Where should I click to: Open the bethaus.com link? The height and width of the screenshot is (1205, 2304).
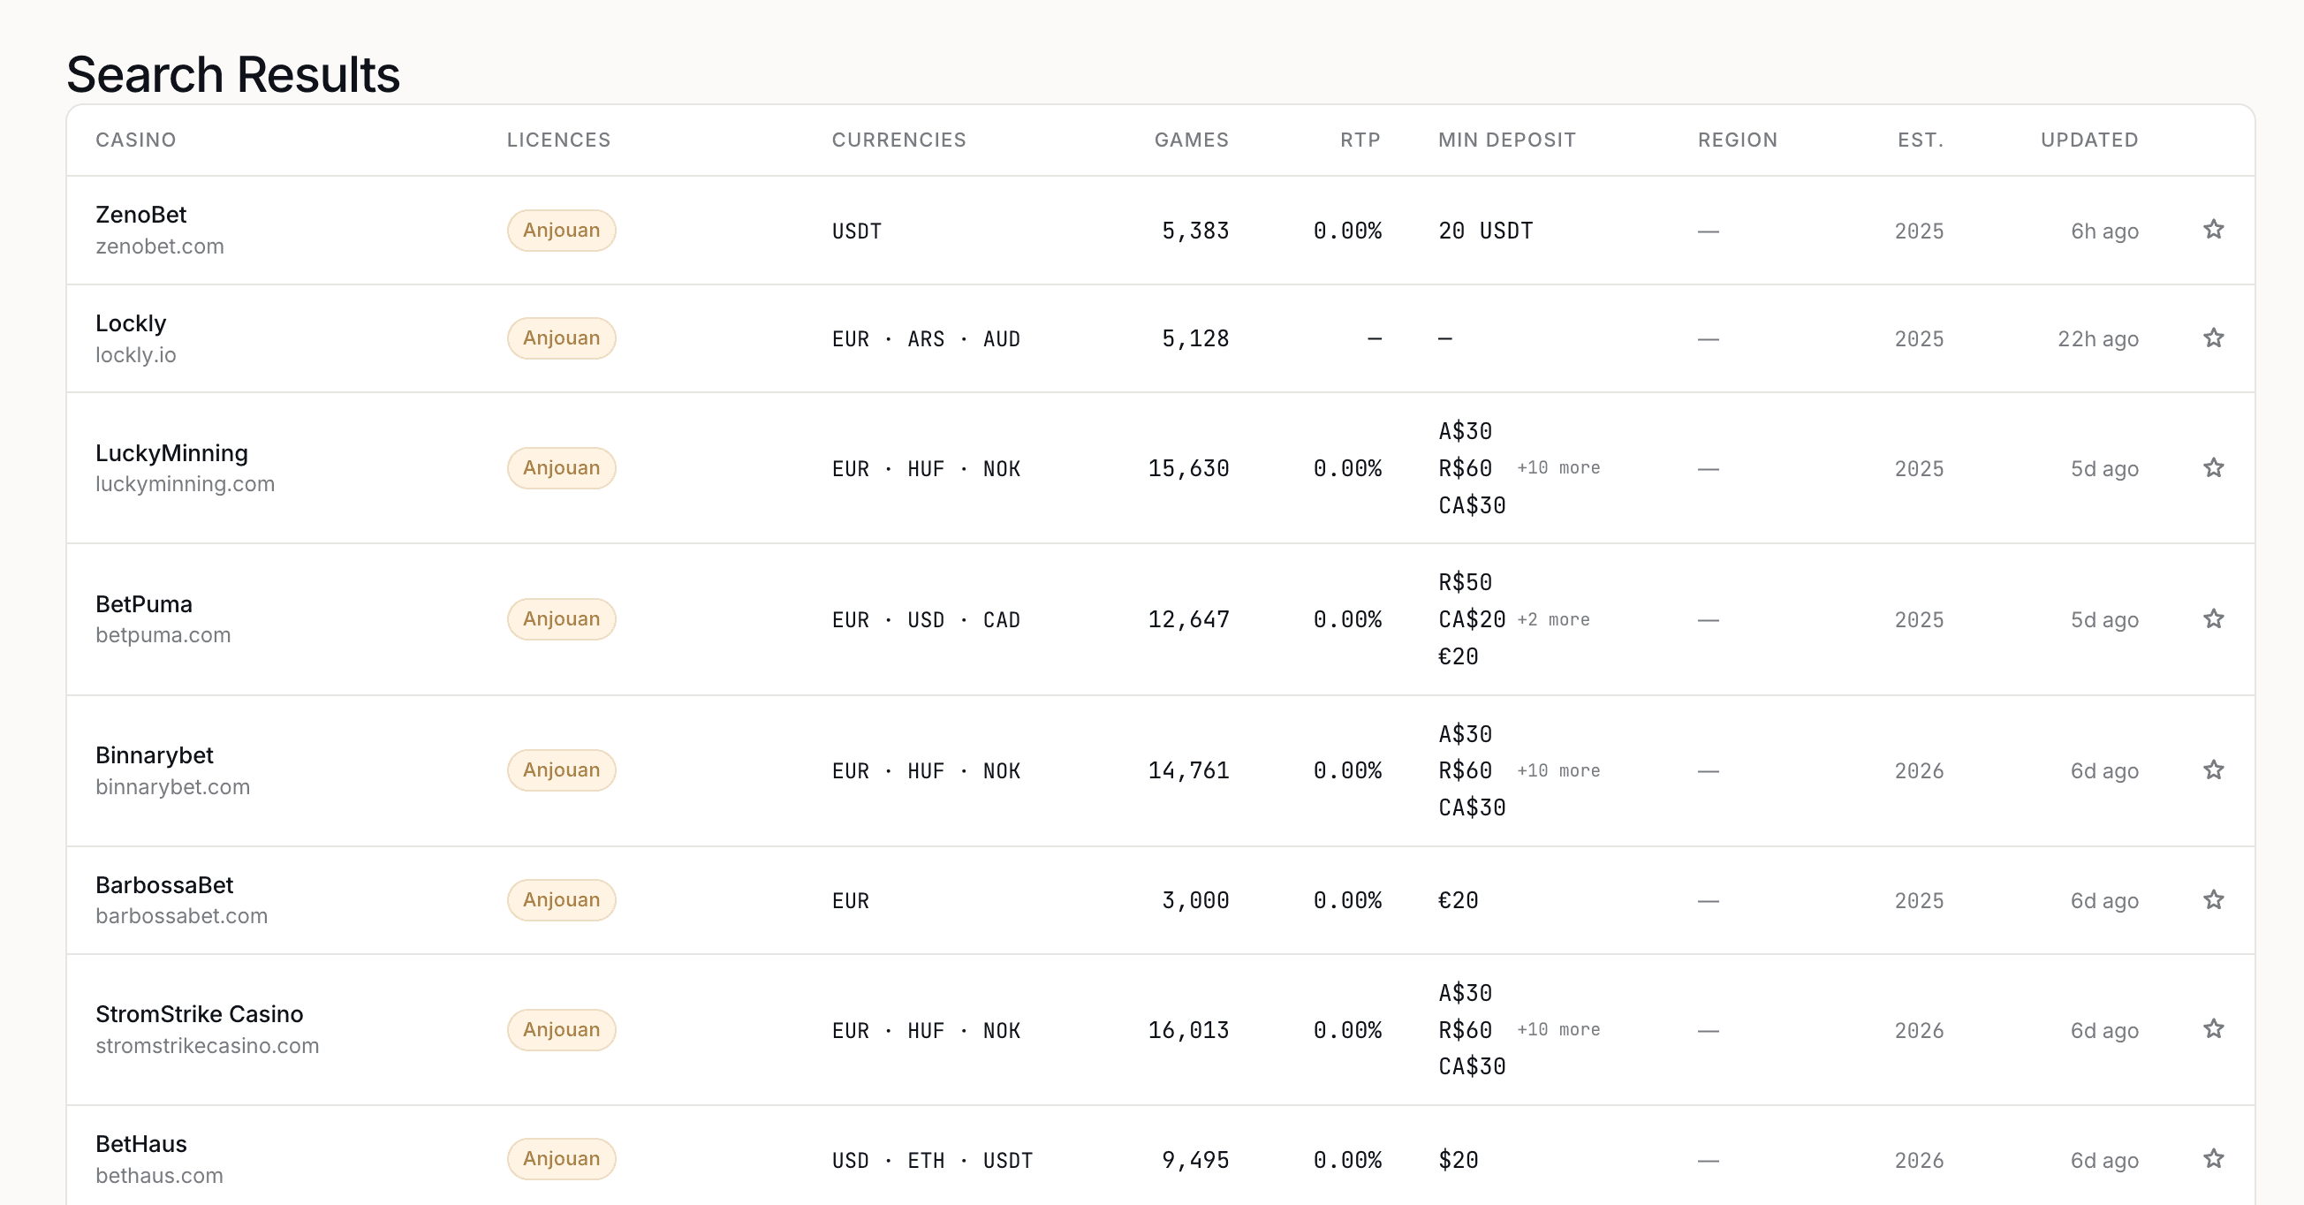tap(159, 1176)
